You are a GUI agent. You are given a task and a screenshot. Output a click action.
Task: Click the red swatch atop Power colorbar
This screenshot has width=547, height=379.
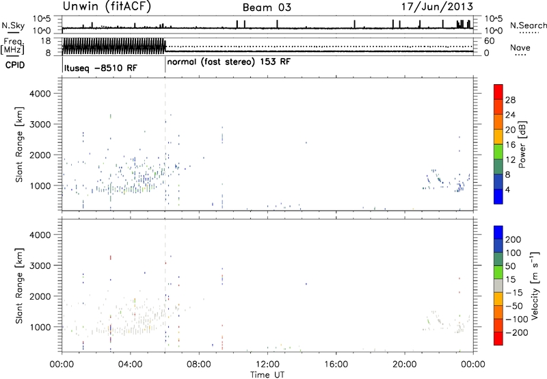[x=498, y=92]
